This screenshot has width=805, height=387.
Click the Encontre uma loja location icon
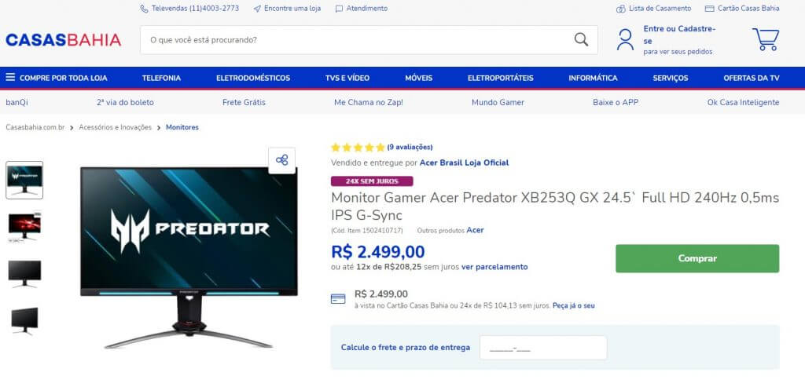[257, 9]
